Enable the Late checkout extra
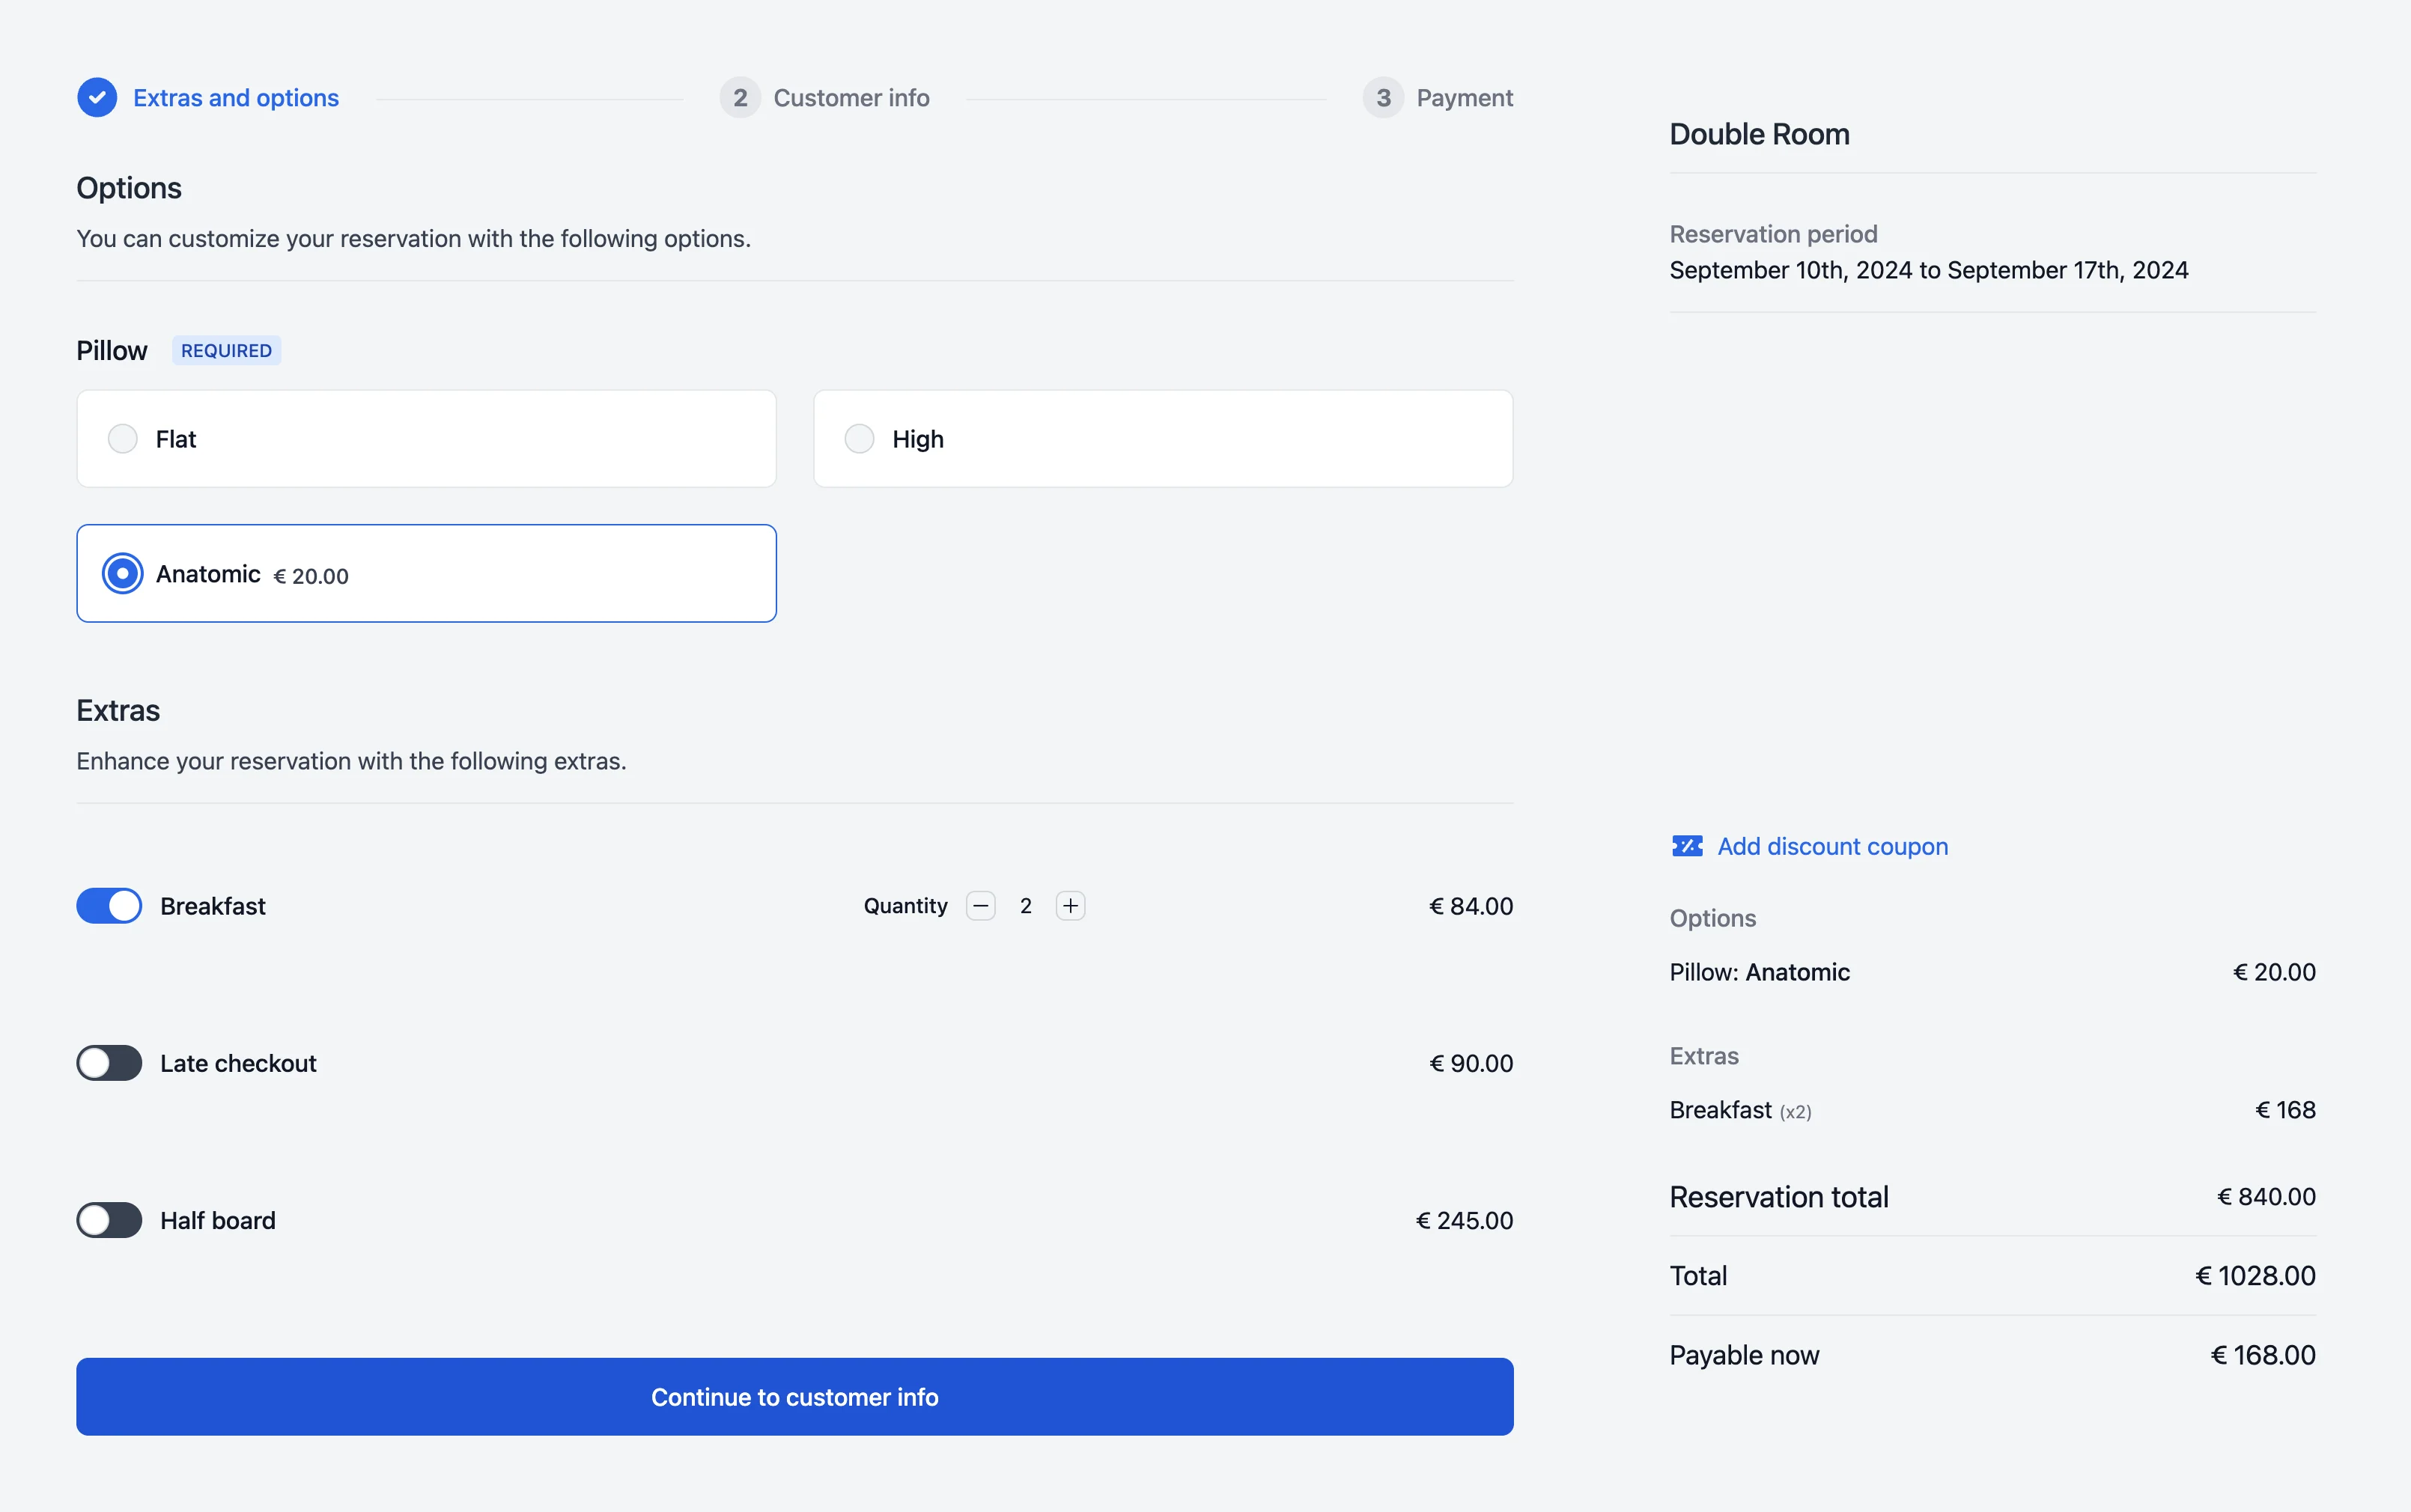The width and height of the screenshot is (2411, 1512). pyautogui.click(x=108, y=1062)
